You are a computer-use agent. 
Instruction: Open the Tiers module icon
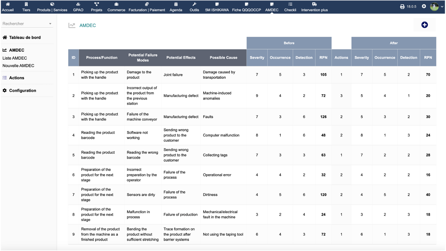(x=26, y=4)
